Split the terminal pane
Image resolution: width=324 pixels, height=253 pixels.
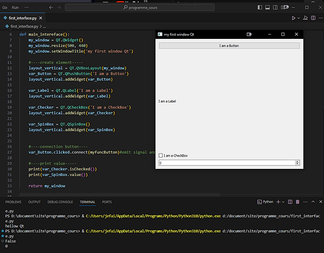(x=290, y=202)
